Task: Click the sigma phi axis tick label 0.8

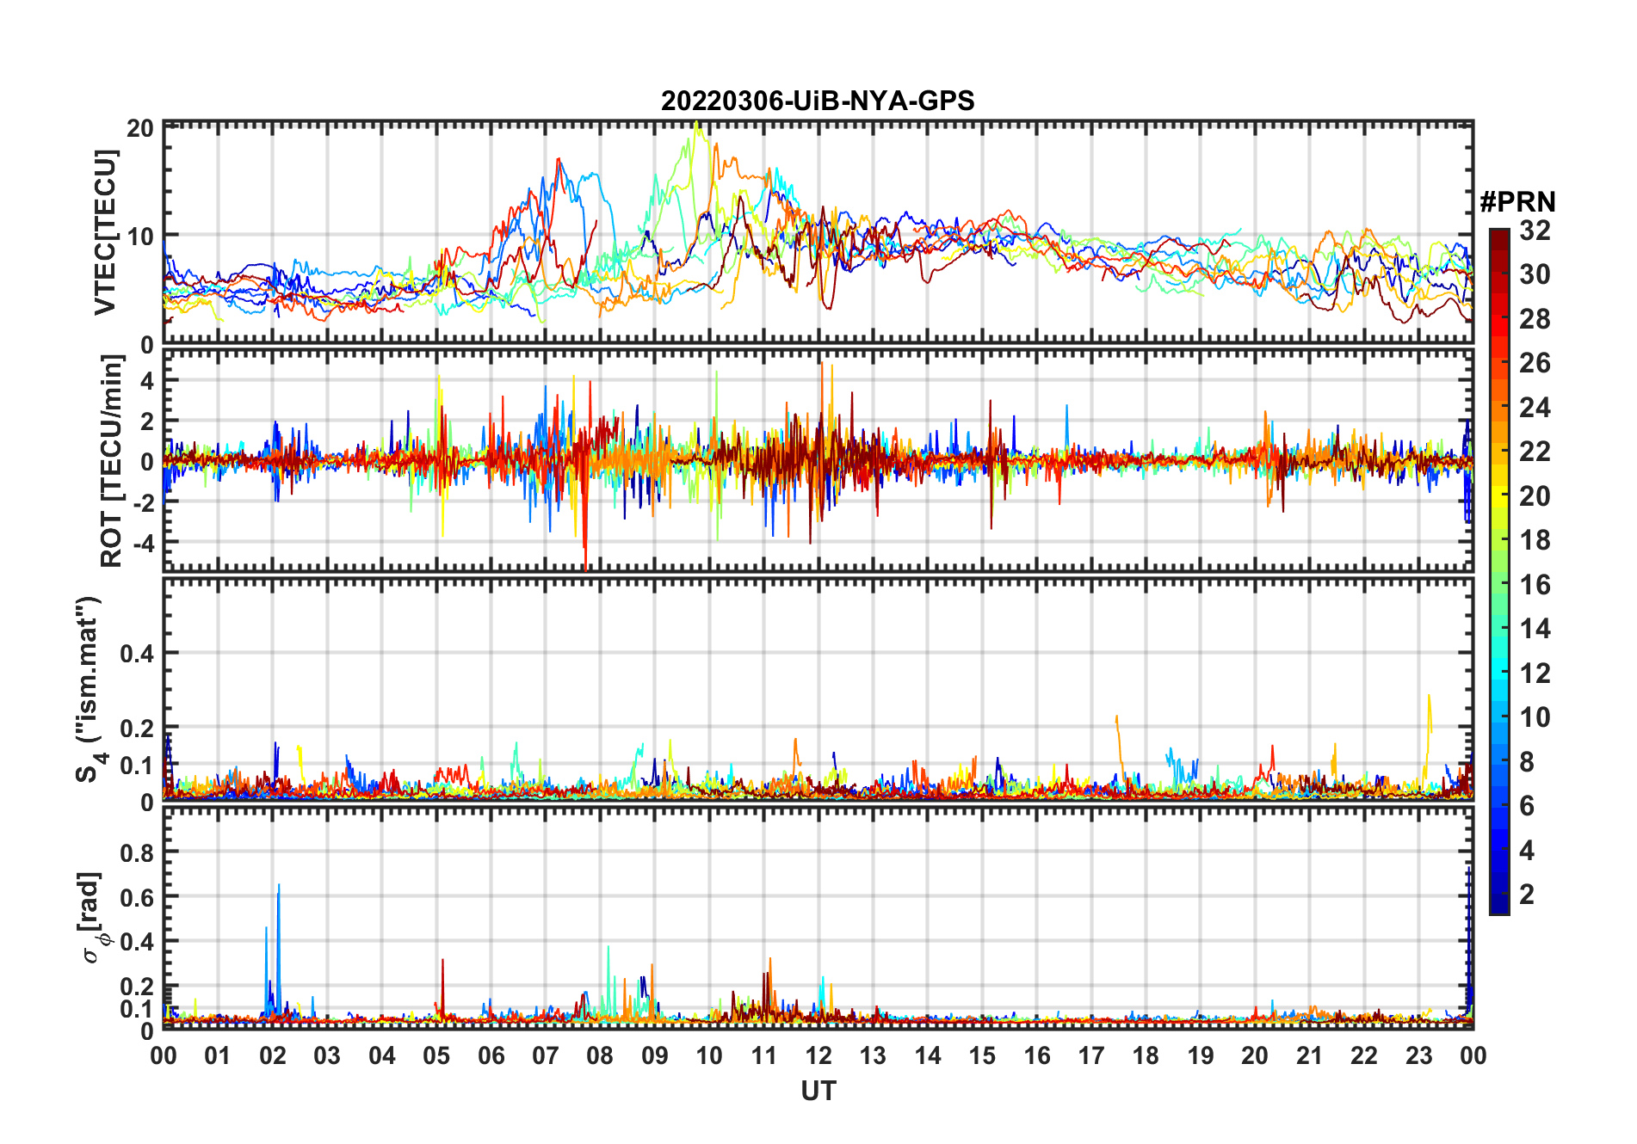Action: coord(137,852)
